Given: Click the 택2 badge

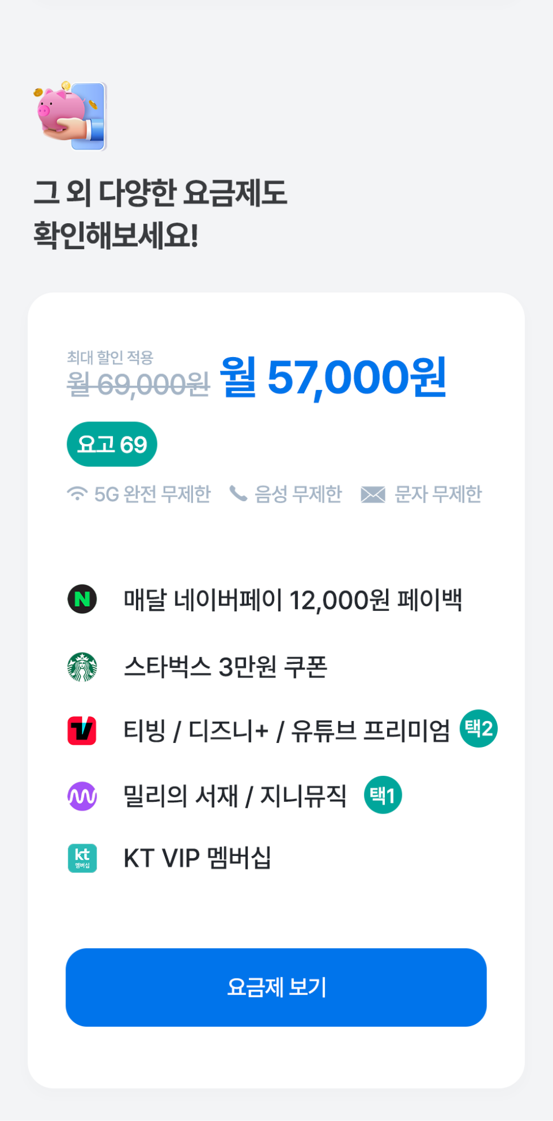Looking at the screenshot, I should click(479, 728).
